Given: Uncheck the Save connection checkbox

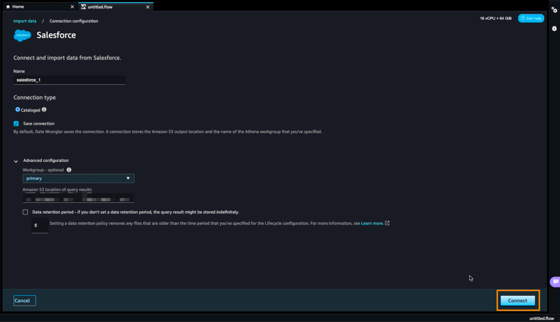Looking at the screenshot, I should coord(16,124).
